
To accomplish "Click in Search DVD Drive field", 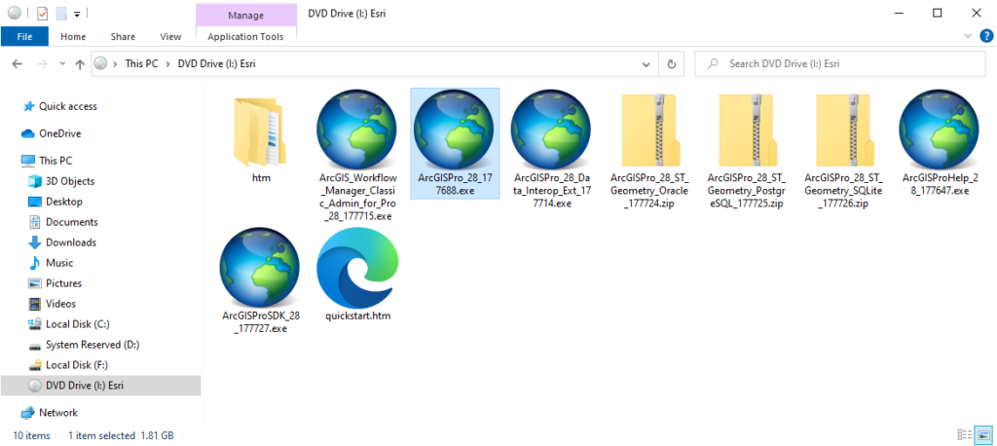I will (x=842, y=64).
